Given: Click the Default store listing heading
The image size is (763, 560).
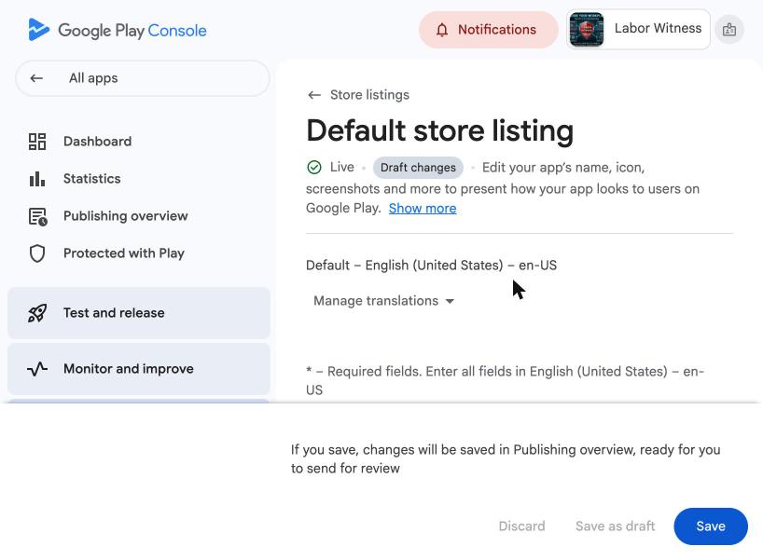Looking at the screenshot, I should tap(440, 130).
